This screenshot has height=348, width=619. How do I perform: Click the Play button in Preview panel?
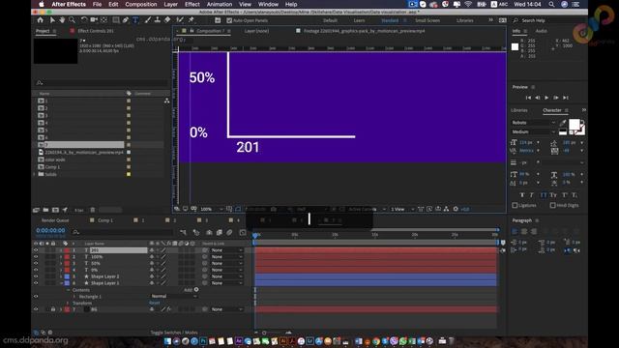546,98
